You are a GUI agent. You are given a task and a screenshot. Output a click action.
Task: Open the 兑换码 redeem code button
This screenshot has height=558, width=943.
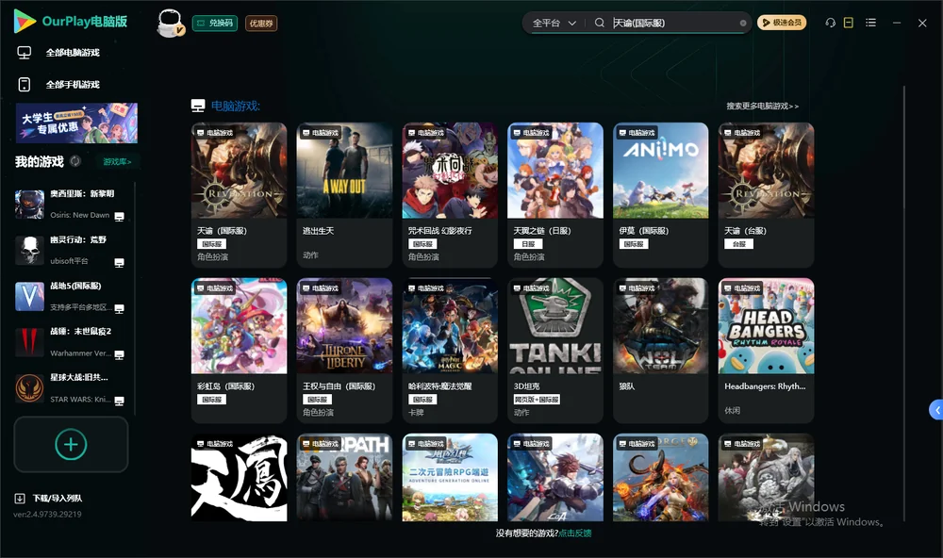click(215, 24)
